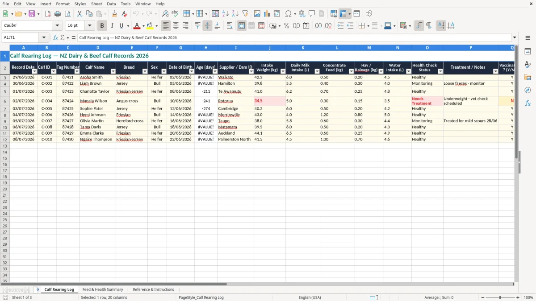Apply the red font color swatch
Image resolution: width=536 pixels, height=301 pixels.
tap(137, 26)
